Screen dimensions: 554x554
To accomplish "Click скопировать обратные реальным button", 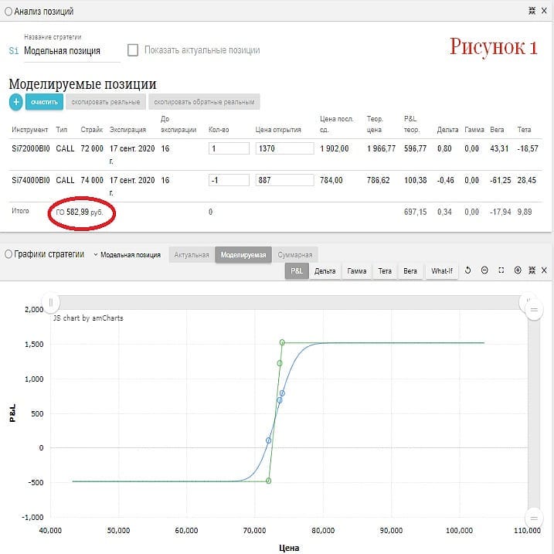I will click(x=204, y=102).
